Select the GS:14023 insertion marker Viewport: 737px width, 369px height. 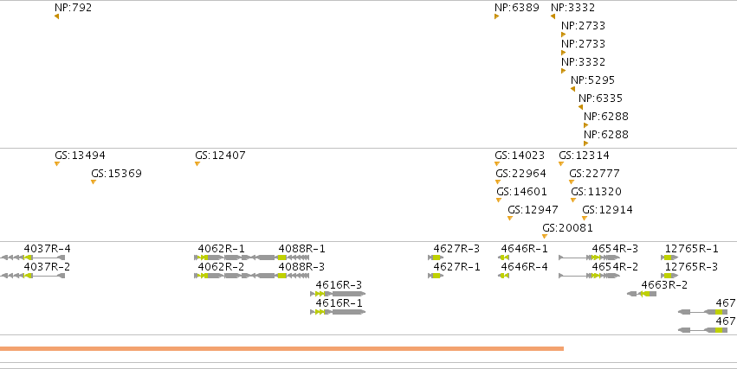tap(497, 163)
